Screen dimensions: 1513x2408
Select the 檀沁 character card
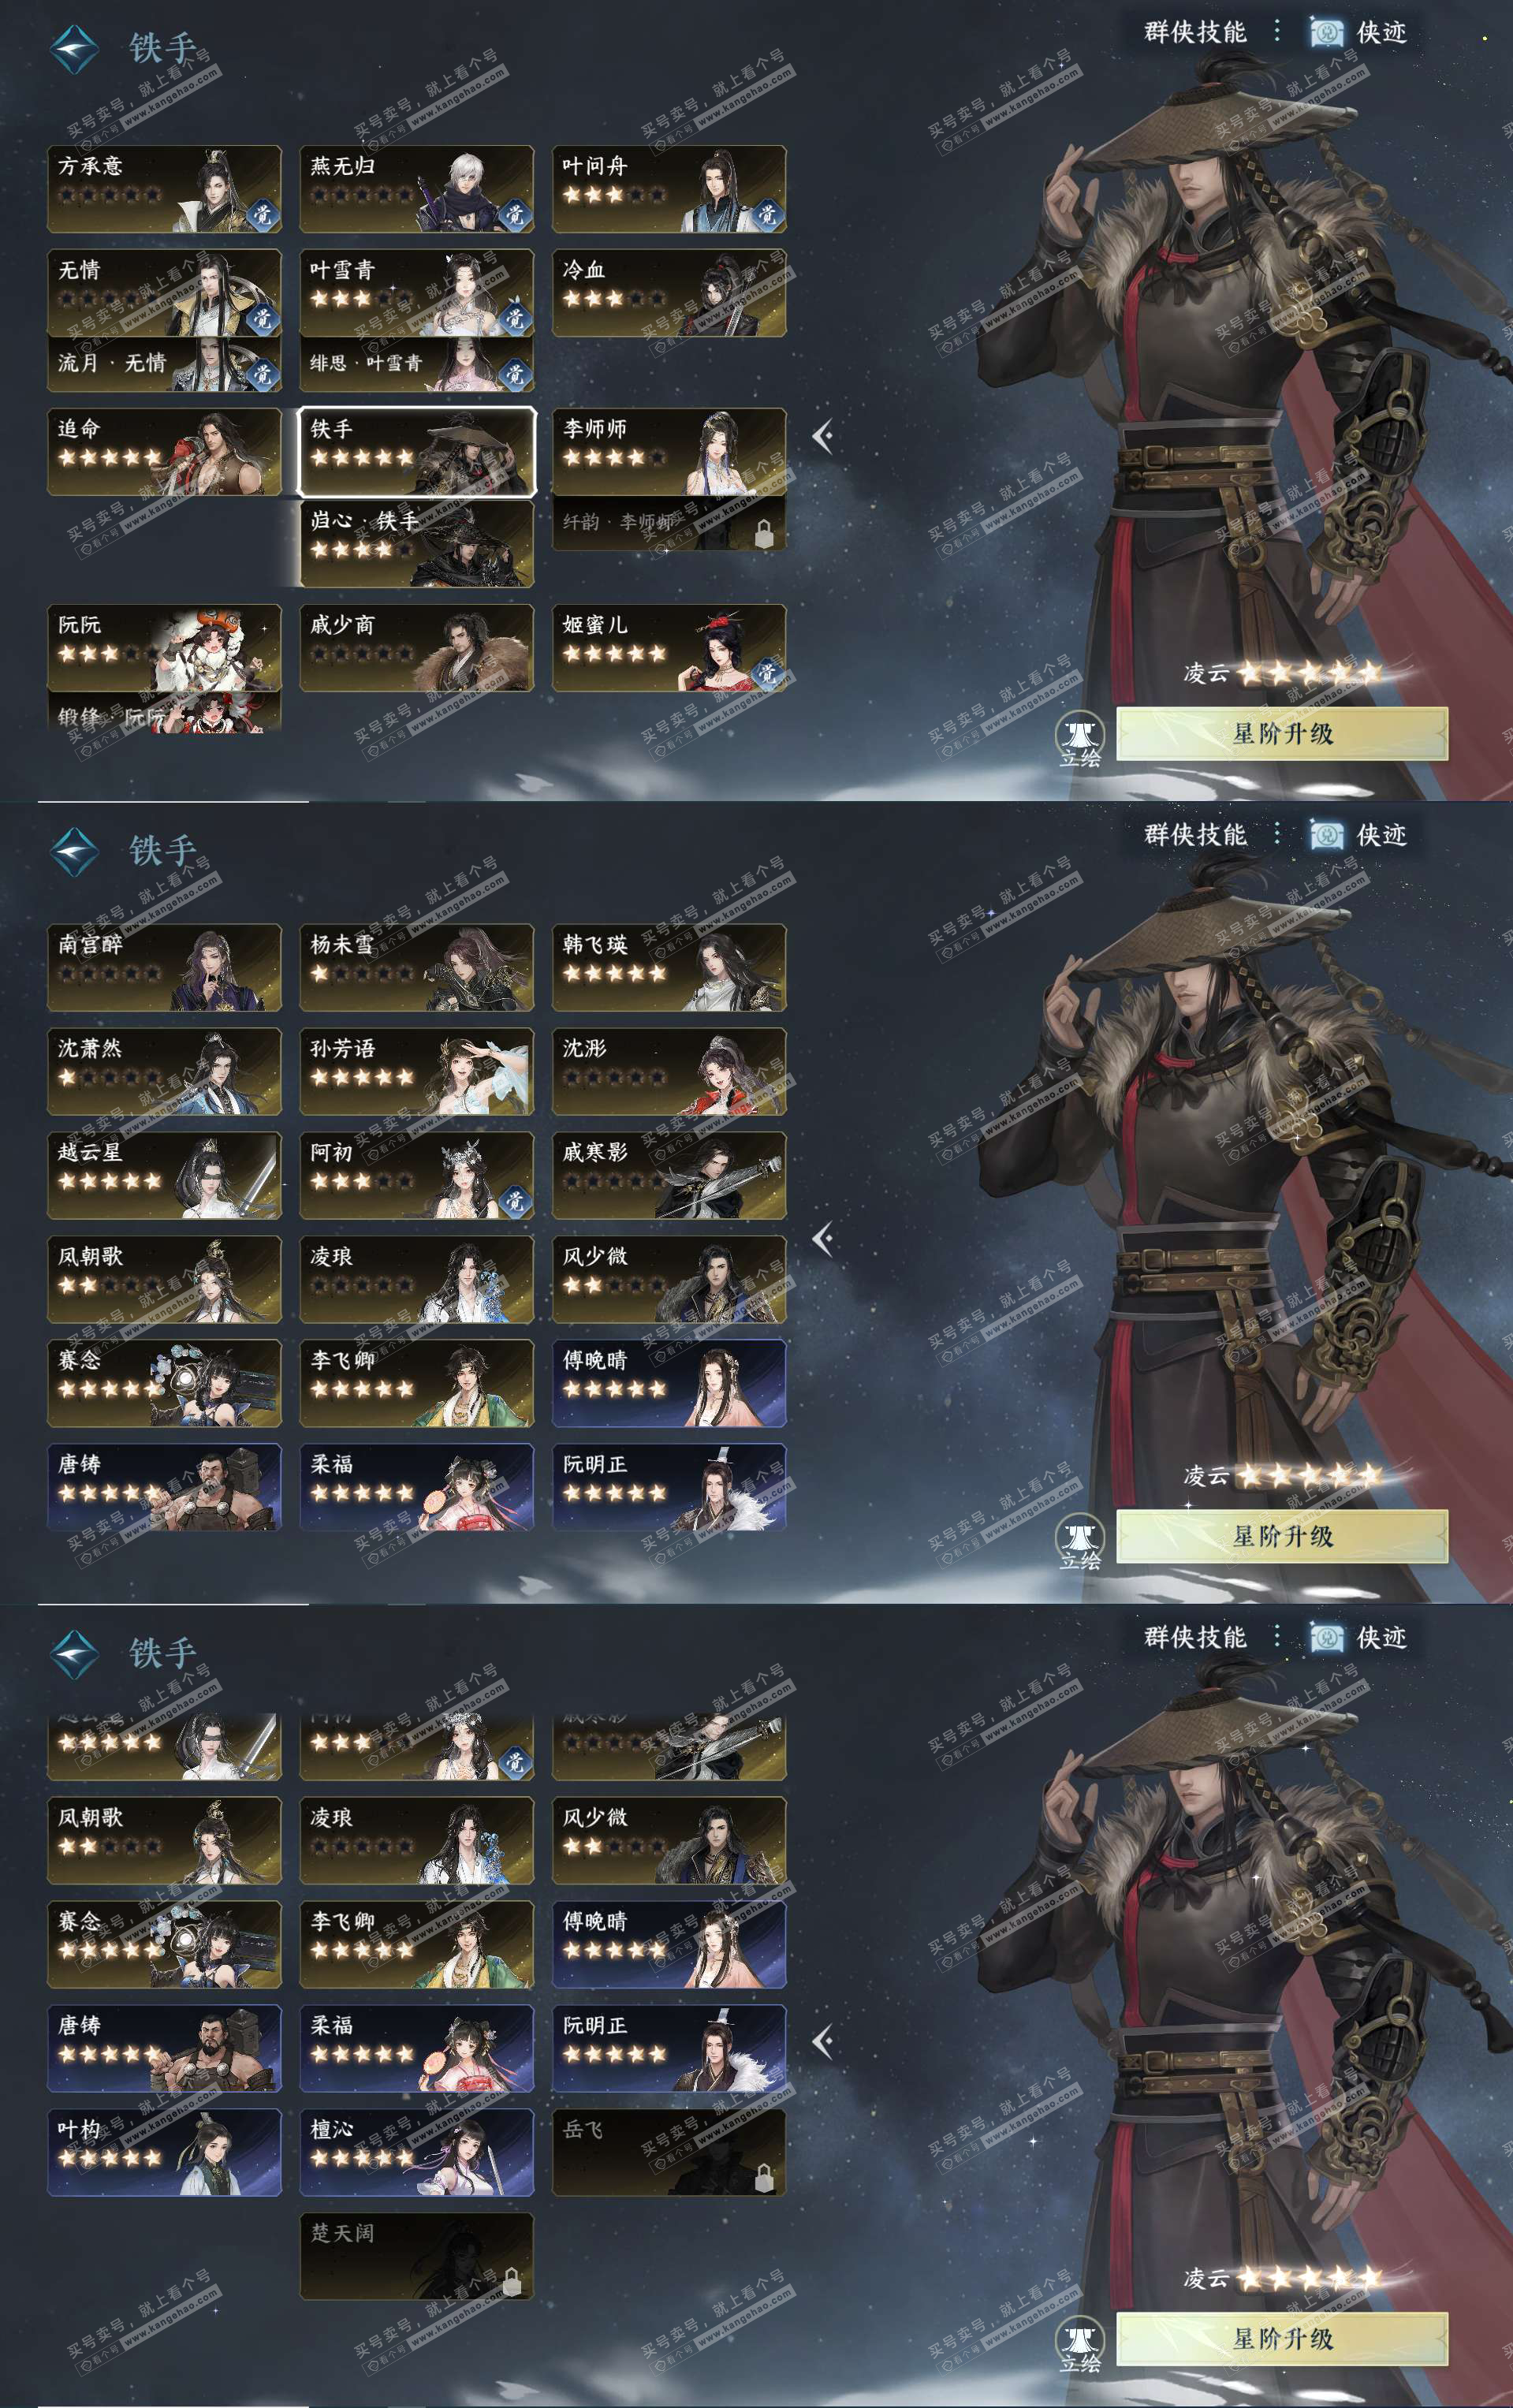[x=417, y=2152]
